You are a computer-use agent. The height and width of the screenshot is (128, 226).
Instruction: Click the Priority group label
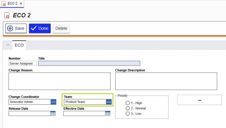(122, 96)
